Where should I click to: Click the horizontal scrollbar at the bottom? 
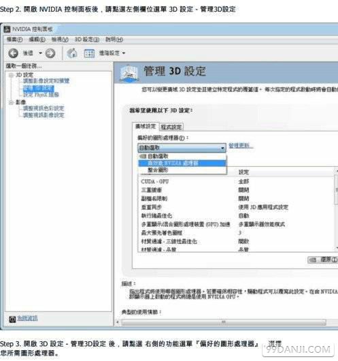pos(224,322)
